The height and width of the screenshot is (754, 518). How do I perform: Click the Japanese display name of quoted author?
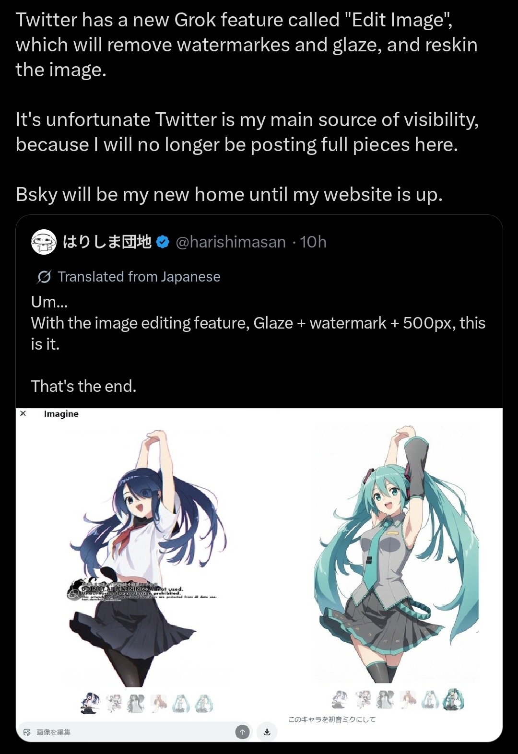pyautogui.click(x=107, y=242)
